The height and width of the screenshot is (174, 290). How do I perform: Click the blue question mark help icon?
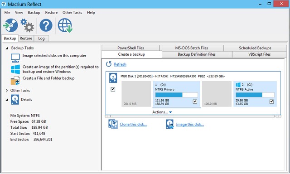46,25
